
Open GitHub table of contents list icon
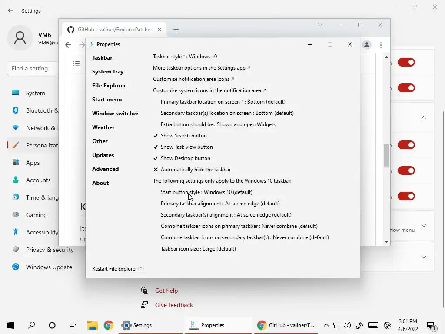[76, 63]
